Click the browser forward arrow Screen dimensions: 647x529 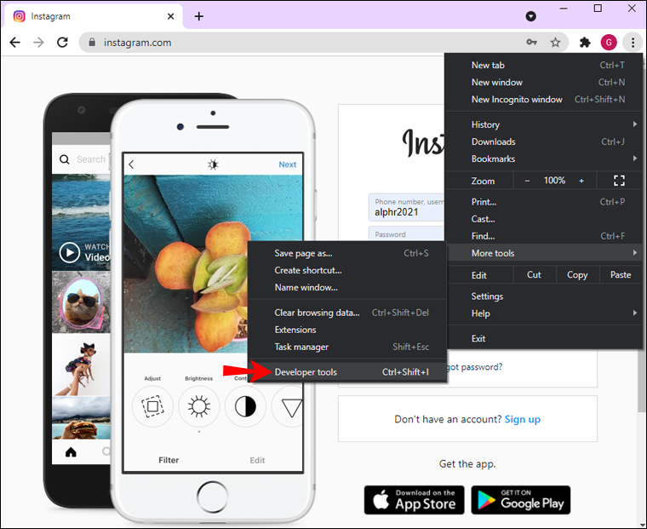point(39,42)
